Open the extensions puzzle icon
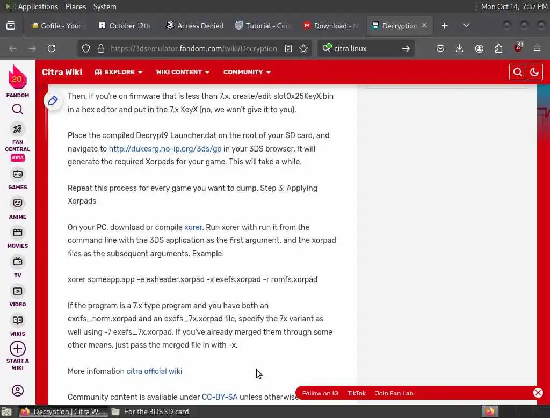The image size is (550, 418). (x=498, y=48)
